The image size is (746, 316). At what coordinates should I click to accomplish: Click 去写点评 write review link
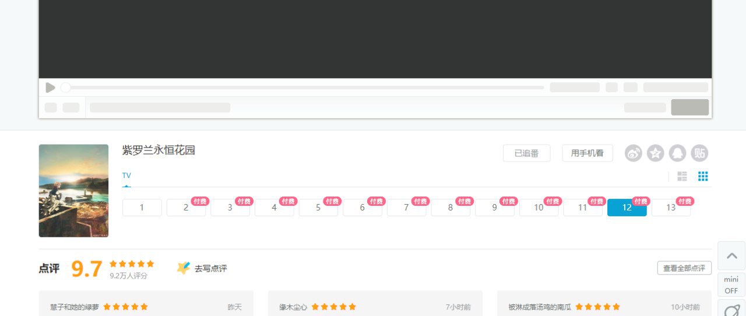[x=202, y=268]
